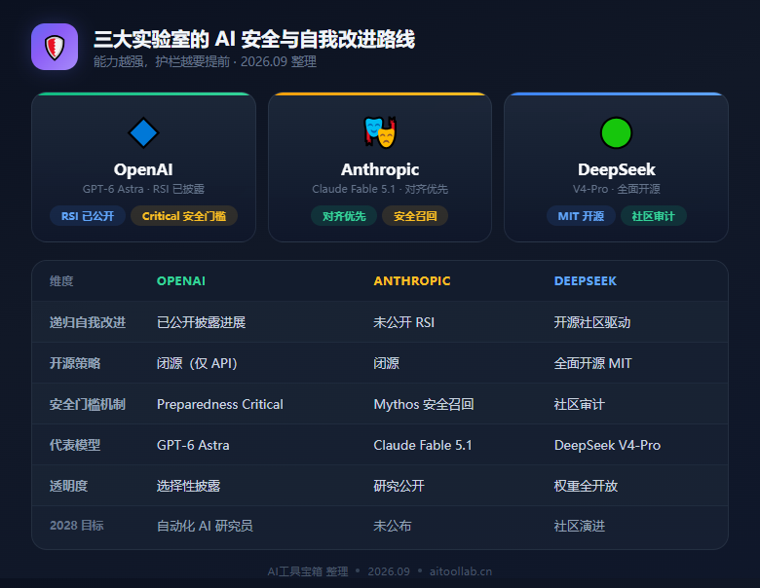
Task: Click the "维度" column header
Action: pyautogui.click(x=61, y=281)
